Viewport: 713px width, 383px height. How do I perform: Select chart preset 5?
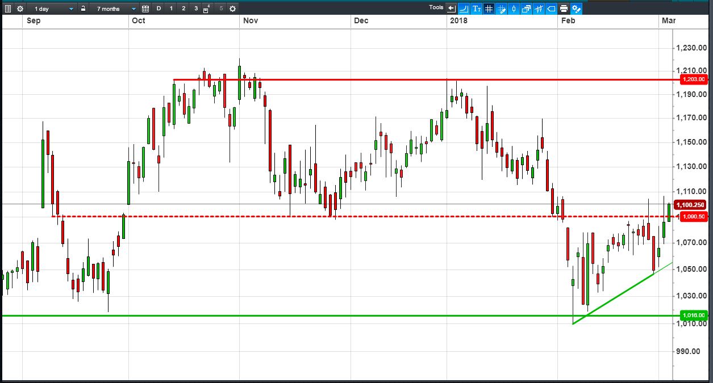click(x=221, y=9)
